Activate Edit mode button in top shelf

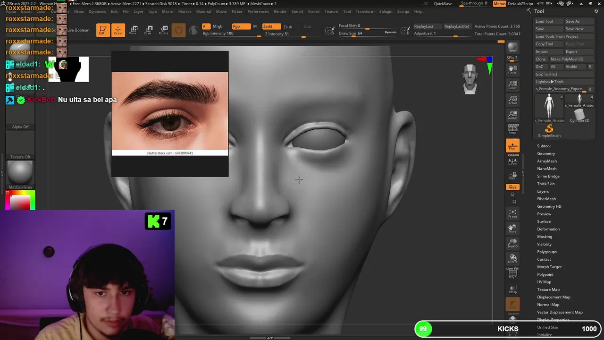click(x=102, y=30)
